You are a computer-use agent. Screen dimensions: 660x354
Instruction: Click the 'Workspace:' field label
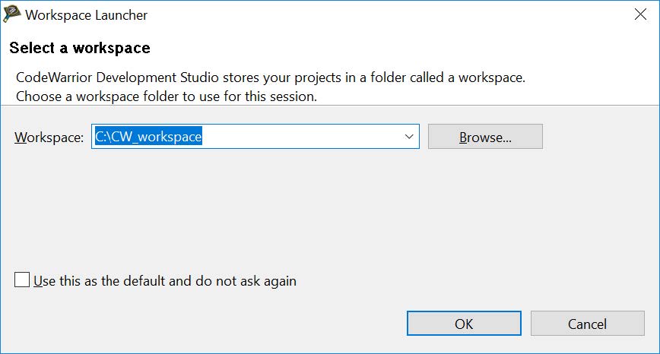point(49,137)
